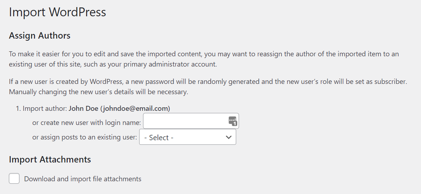Click the 'existing user of this site' line
Screen dimensions: 421x194
pyautogui.click(x=113, y=65)
